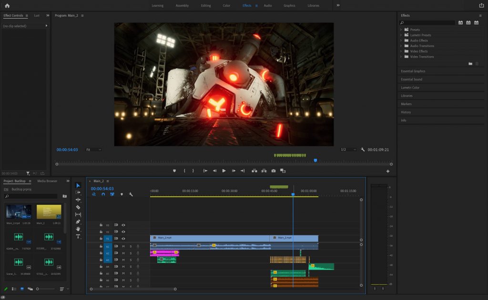Switch to the Editing workspace

tap(206, 6)
